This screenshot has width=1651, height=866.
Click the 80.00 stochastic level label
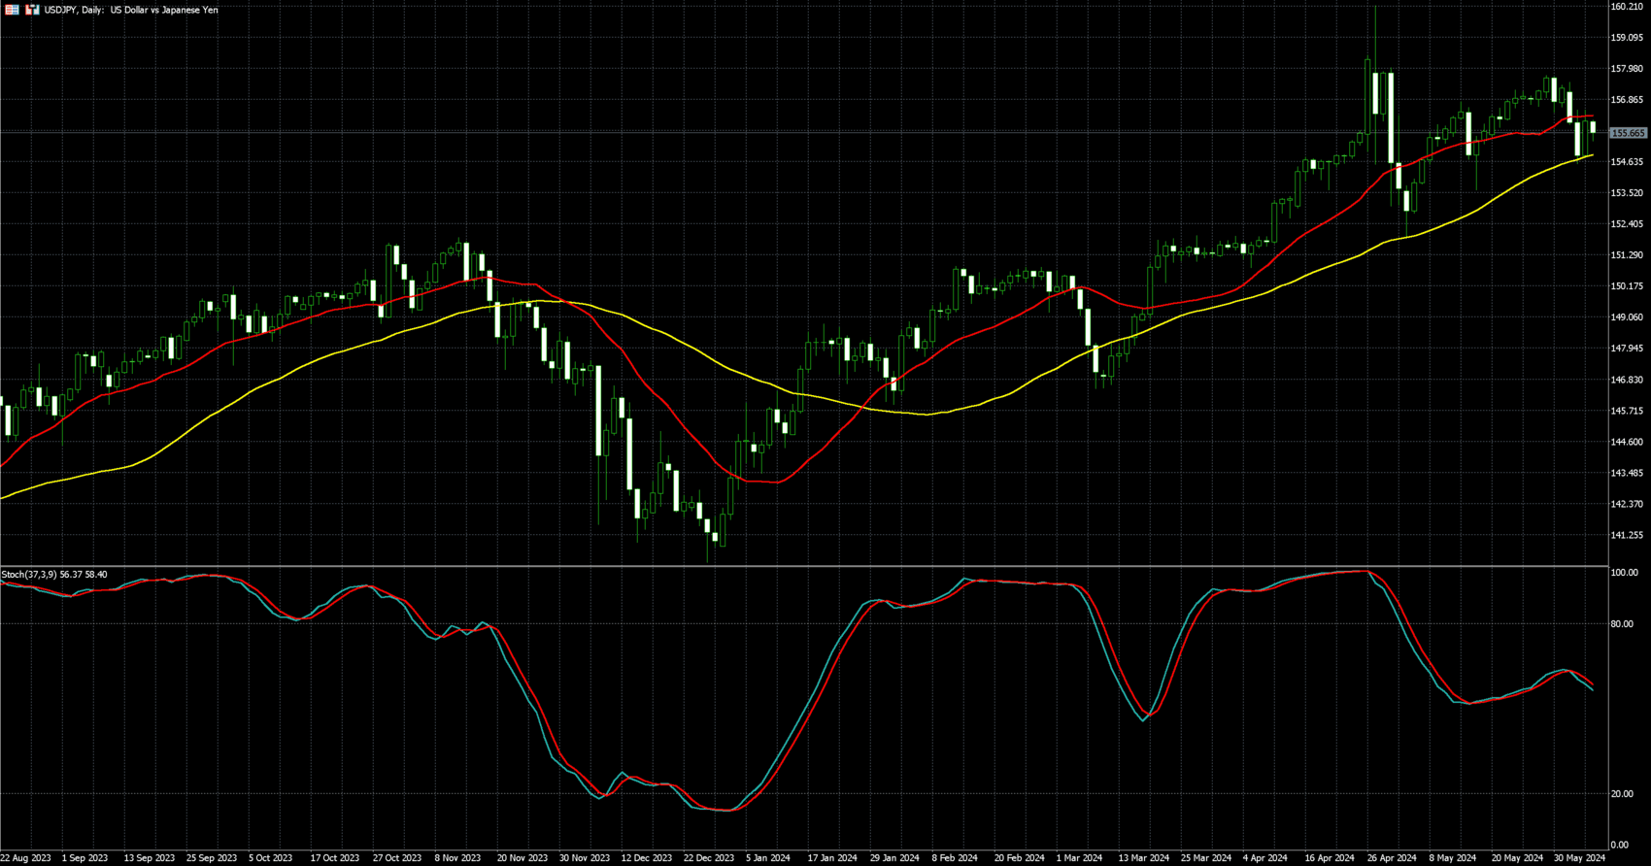point(1622,624)
